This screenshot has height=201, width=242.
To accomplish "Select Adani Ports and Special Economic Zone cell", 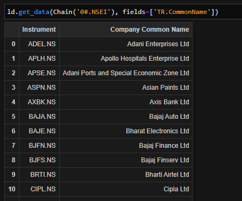I will [126, 73].
